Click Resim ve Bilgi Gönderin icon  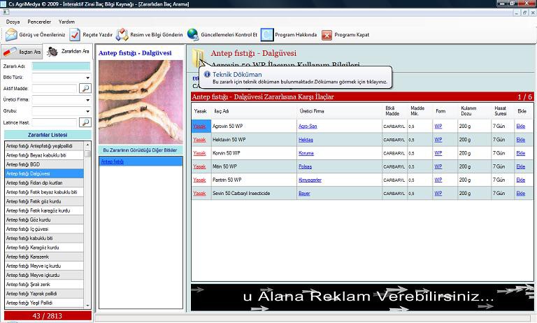click(x=122, y=34)
